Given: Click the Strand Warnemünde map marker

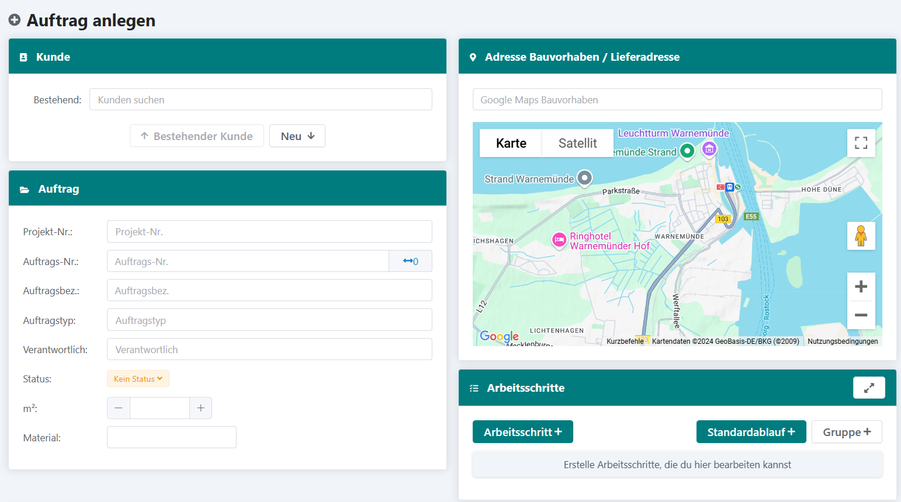Looking at the screenshot, I should tap(584, 178).
